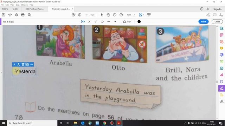Select the circle shape tool

click(x=102, y=22)
